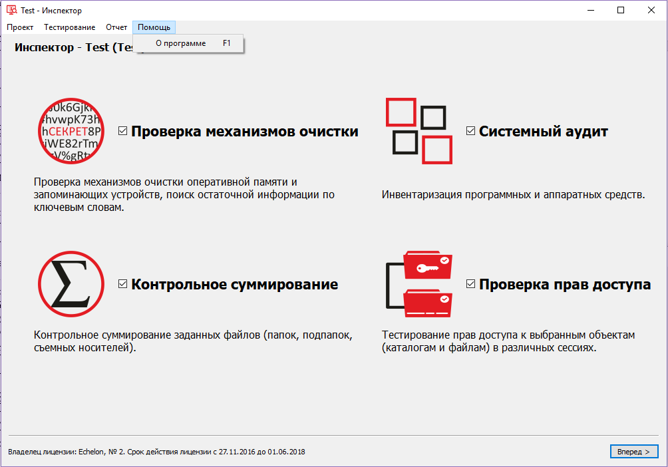Image resolution: width=668 pixels, height=467 pixels.
Task: Open the Отчет menu
Action: [x=116, y=27]
